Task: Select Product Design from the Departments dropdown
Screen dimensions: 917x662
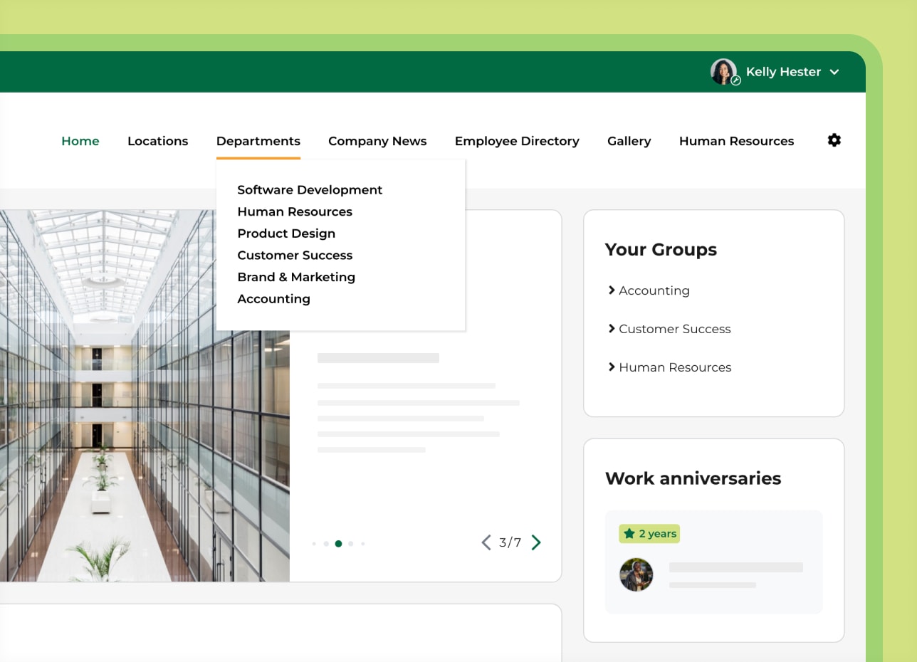Action: point(286,233)
